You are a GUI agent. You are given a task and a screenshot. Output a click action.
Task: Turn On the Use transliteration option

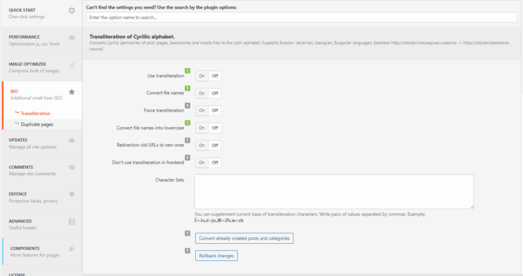point(202,76)
